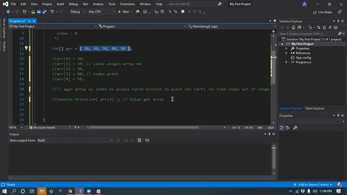This screenshot has height=195, width=347.
Task: Open the Any CPU platform dropdown
Action: [101, 12]
